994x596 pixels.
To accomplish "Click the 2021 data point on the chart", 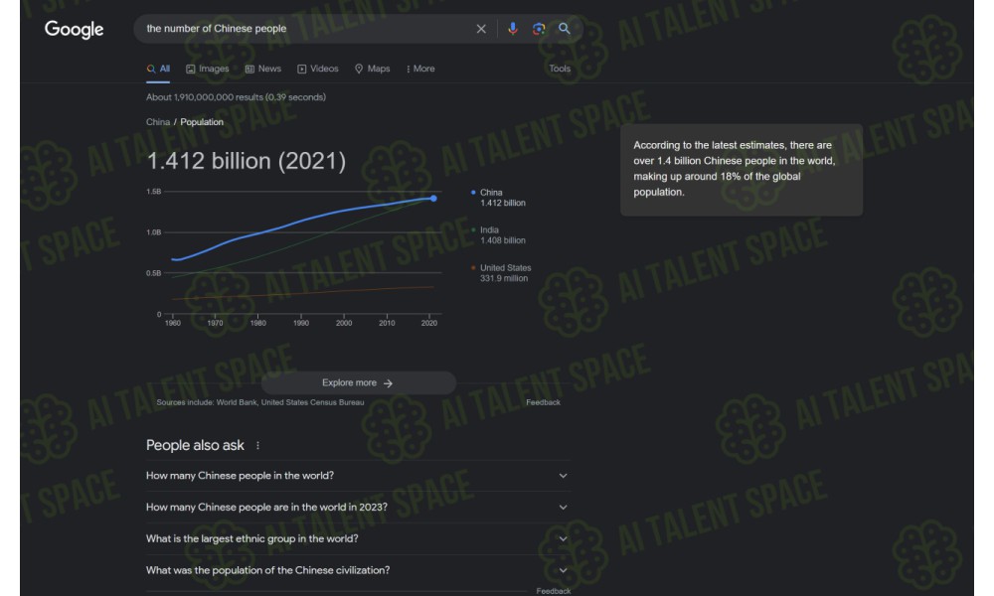I will click(433, 199).
